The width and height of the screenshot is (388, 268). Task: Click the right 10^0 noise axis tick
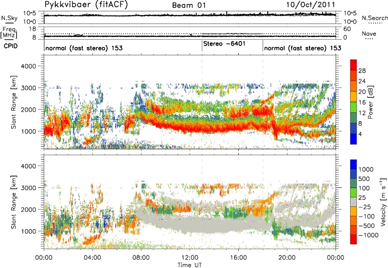point(350,22)
